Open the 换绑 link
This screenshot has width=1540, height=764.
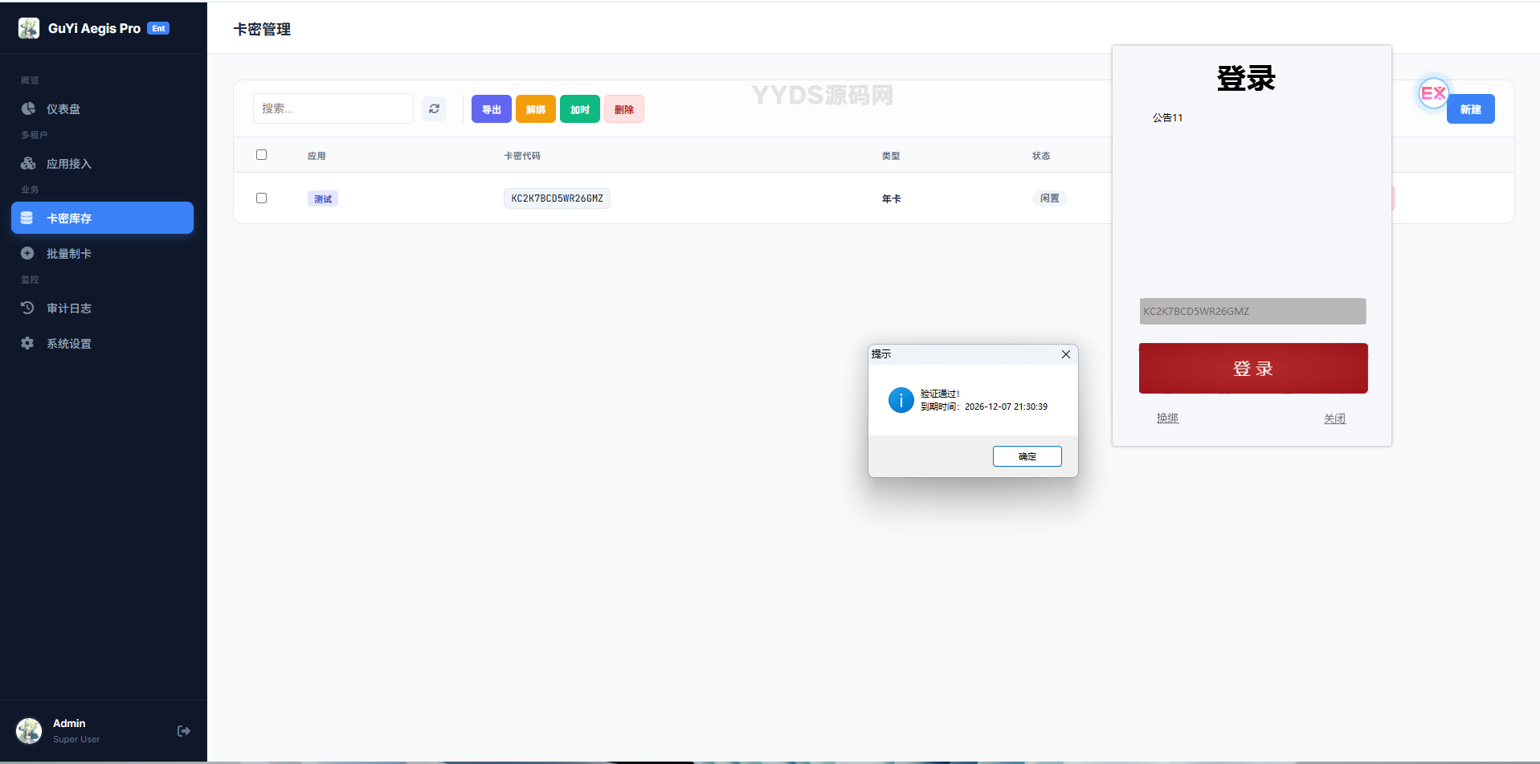coord(1167,418)
